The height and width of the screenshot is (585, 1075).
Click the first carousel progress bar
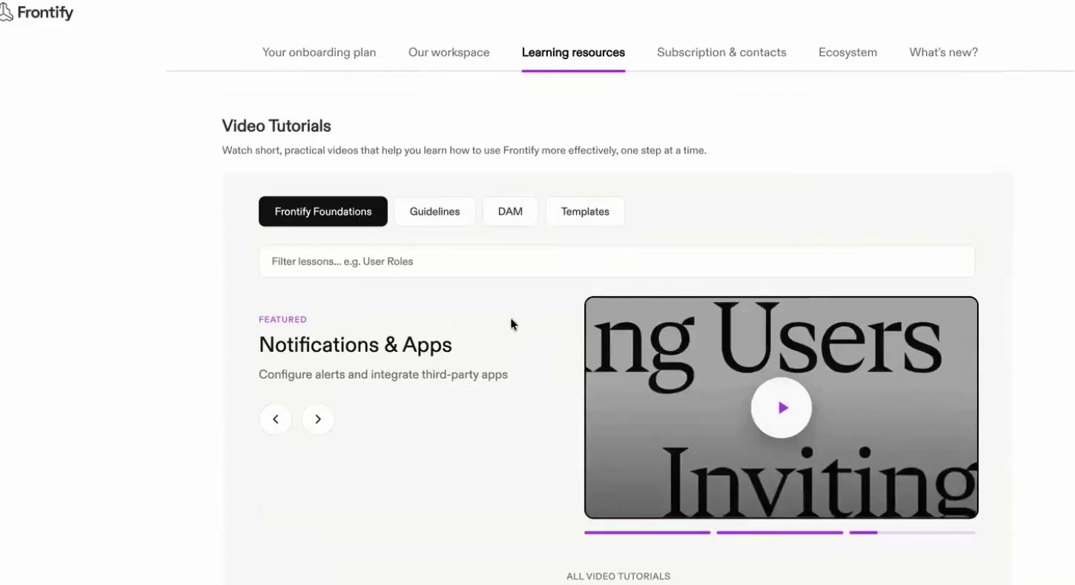(647, 532)
